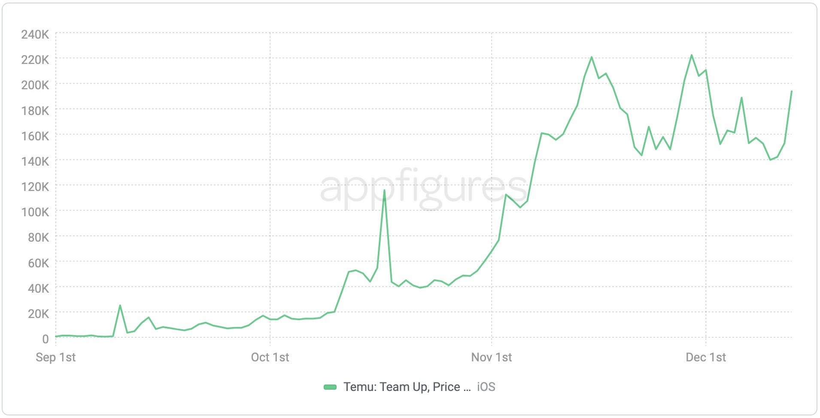Click the highest peak just before Dec 1st
The width and height of the screenshot is (820, 418).
[x=692, y=55]
